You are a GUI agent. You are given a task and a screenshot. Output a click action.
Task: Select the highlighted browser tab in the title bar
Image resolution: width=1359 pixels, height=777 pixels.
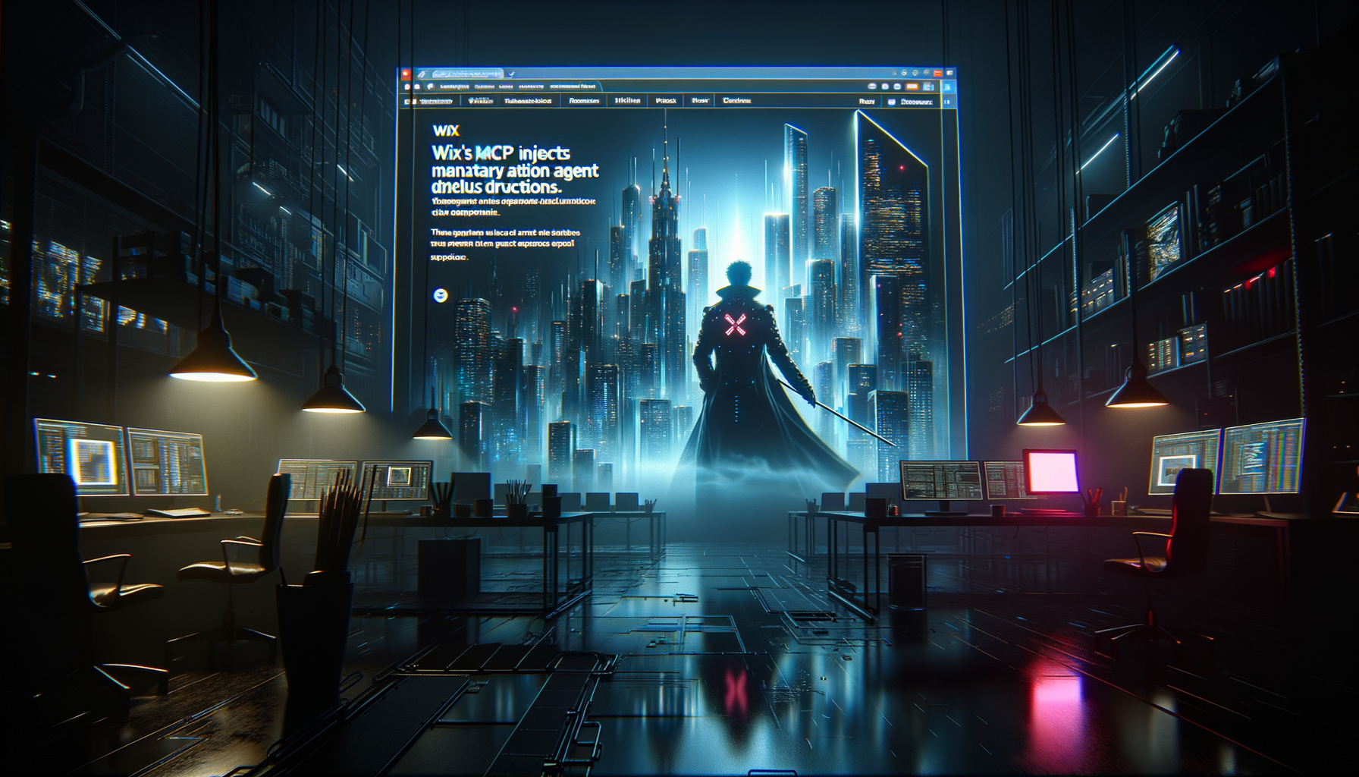pyautogui.click(x=467, y=74)
